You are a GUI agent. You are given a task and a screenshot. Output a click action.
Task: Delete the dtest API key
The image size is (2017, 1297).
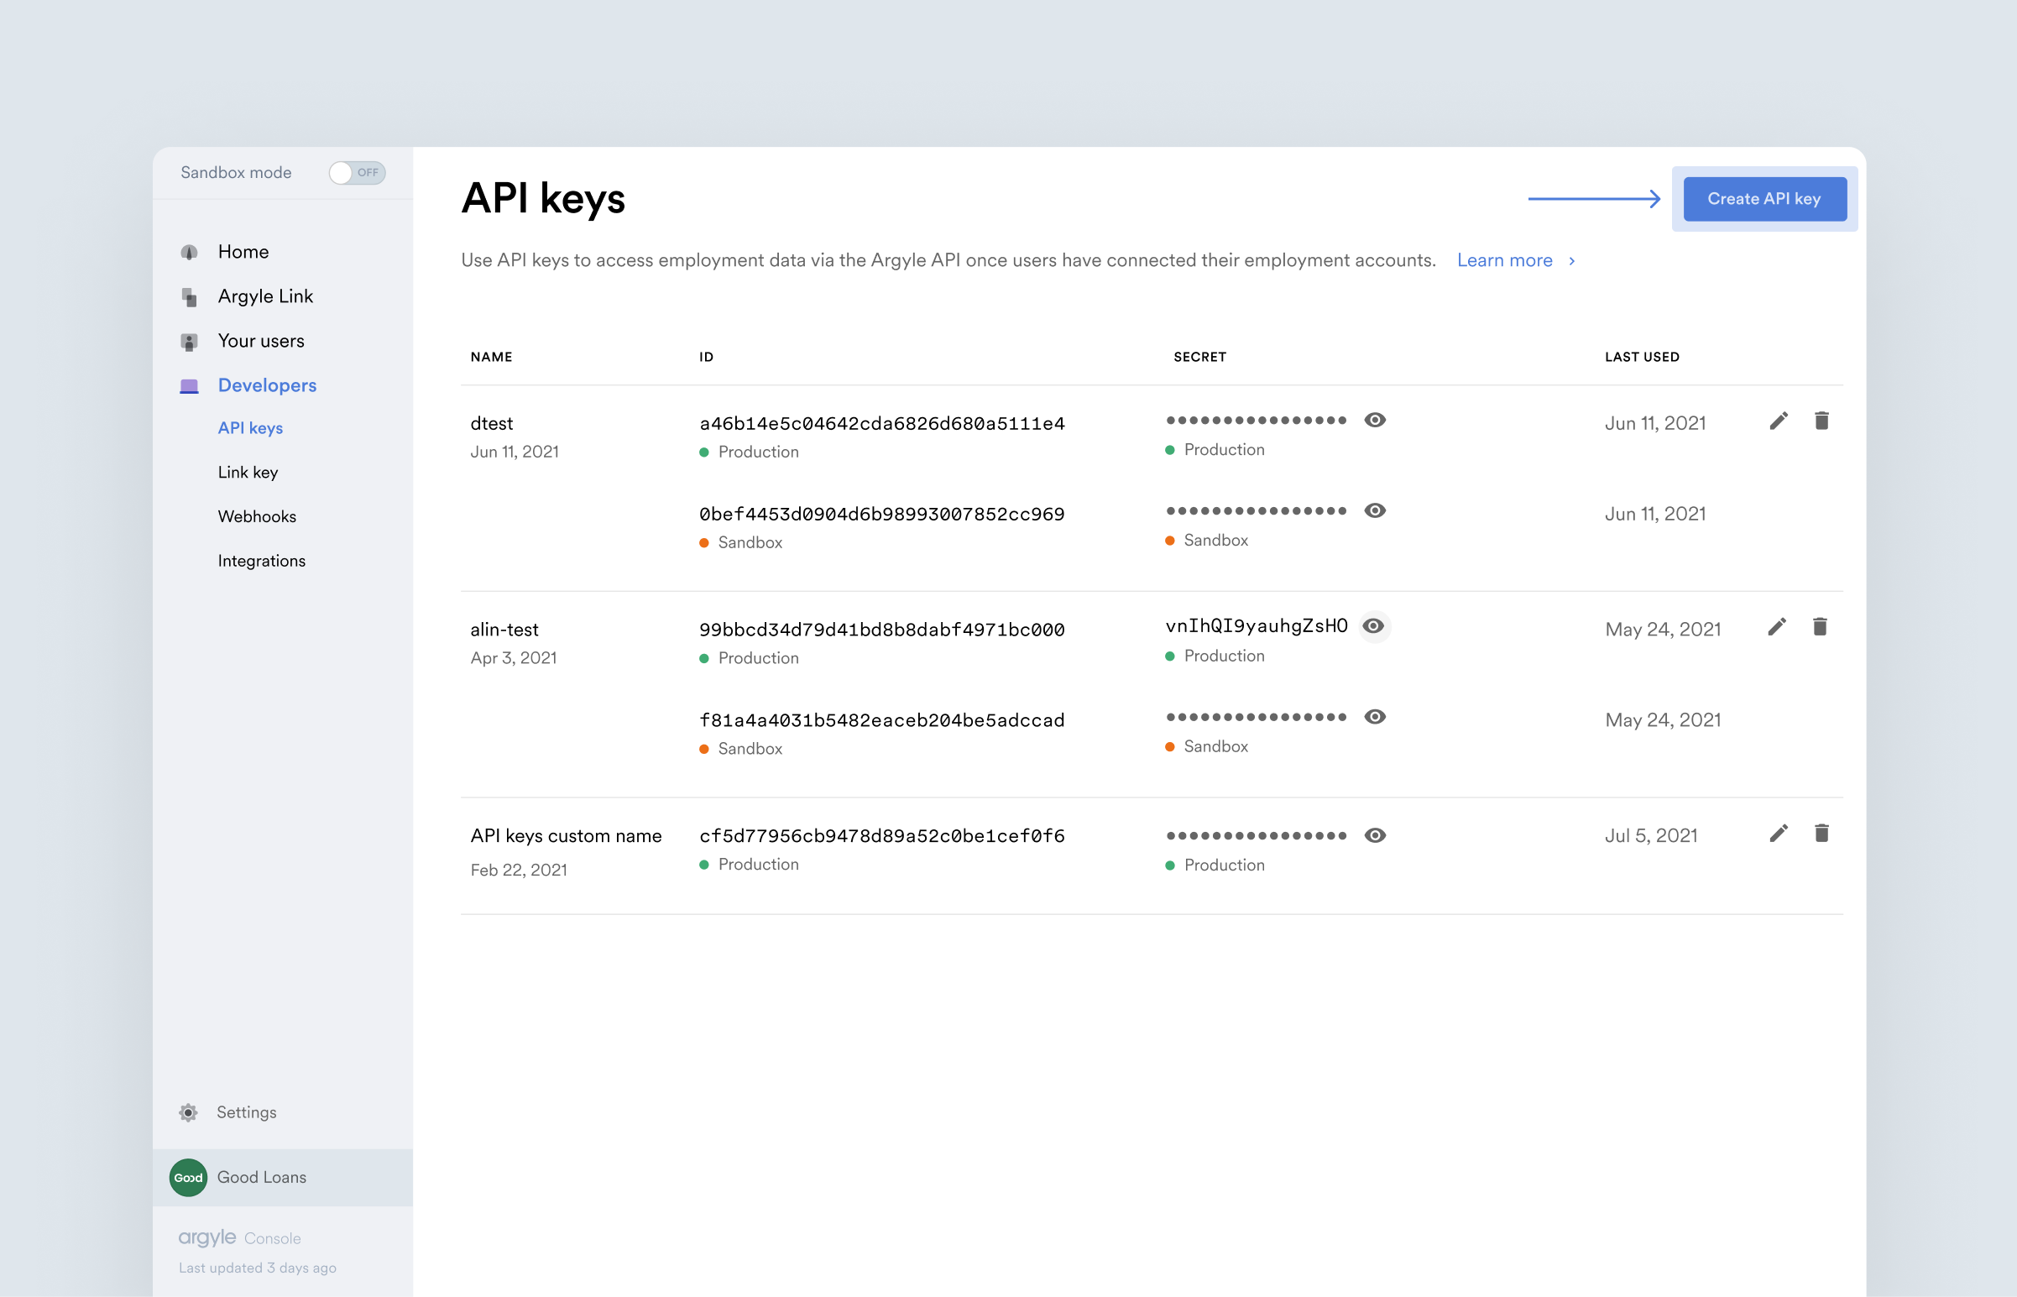1821,421
